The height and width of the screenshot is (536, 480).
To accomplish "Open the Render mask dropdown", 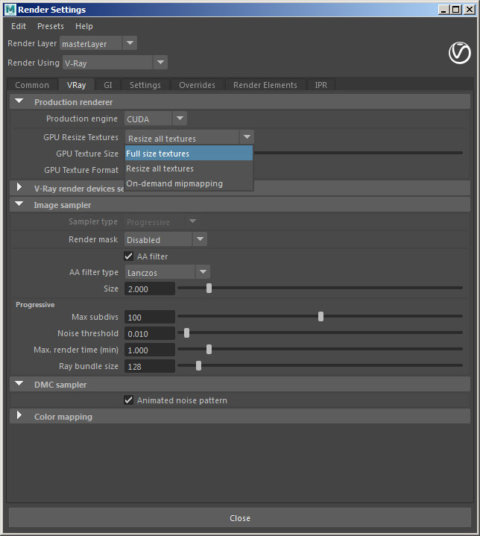I will [165, 239].
